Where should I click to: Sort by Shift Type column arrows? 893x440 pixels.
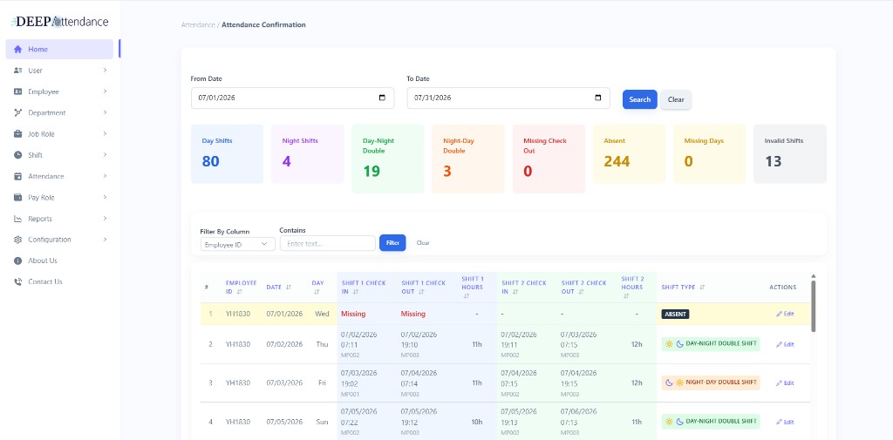click(x=702, y=288)
